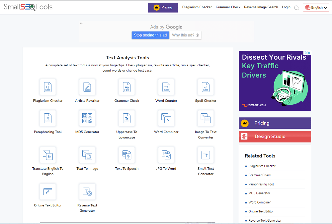Open the Reverse Text Generator icon
Screen dimensions: 332x224
point(87,192)
